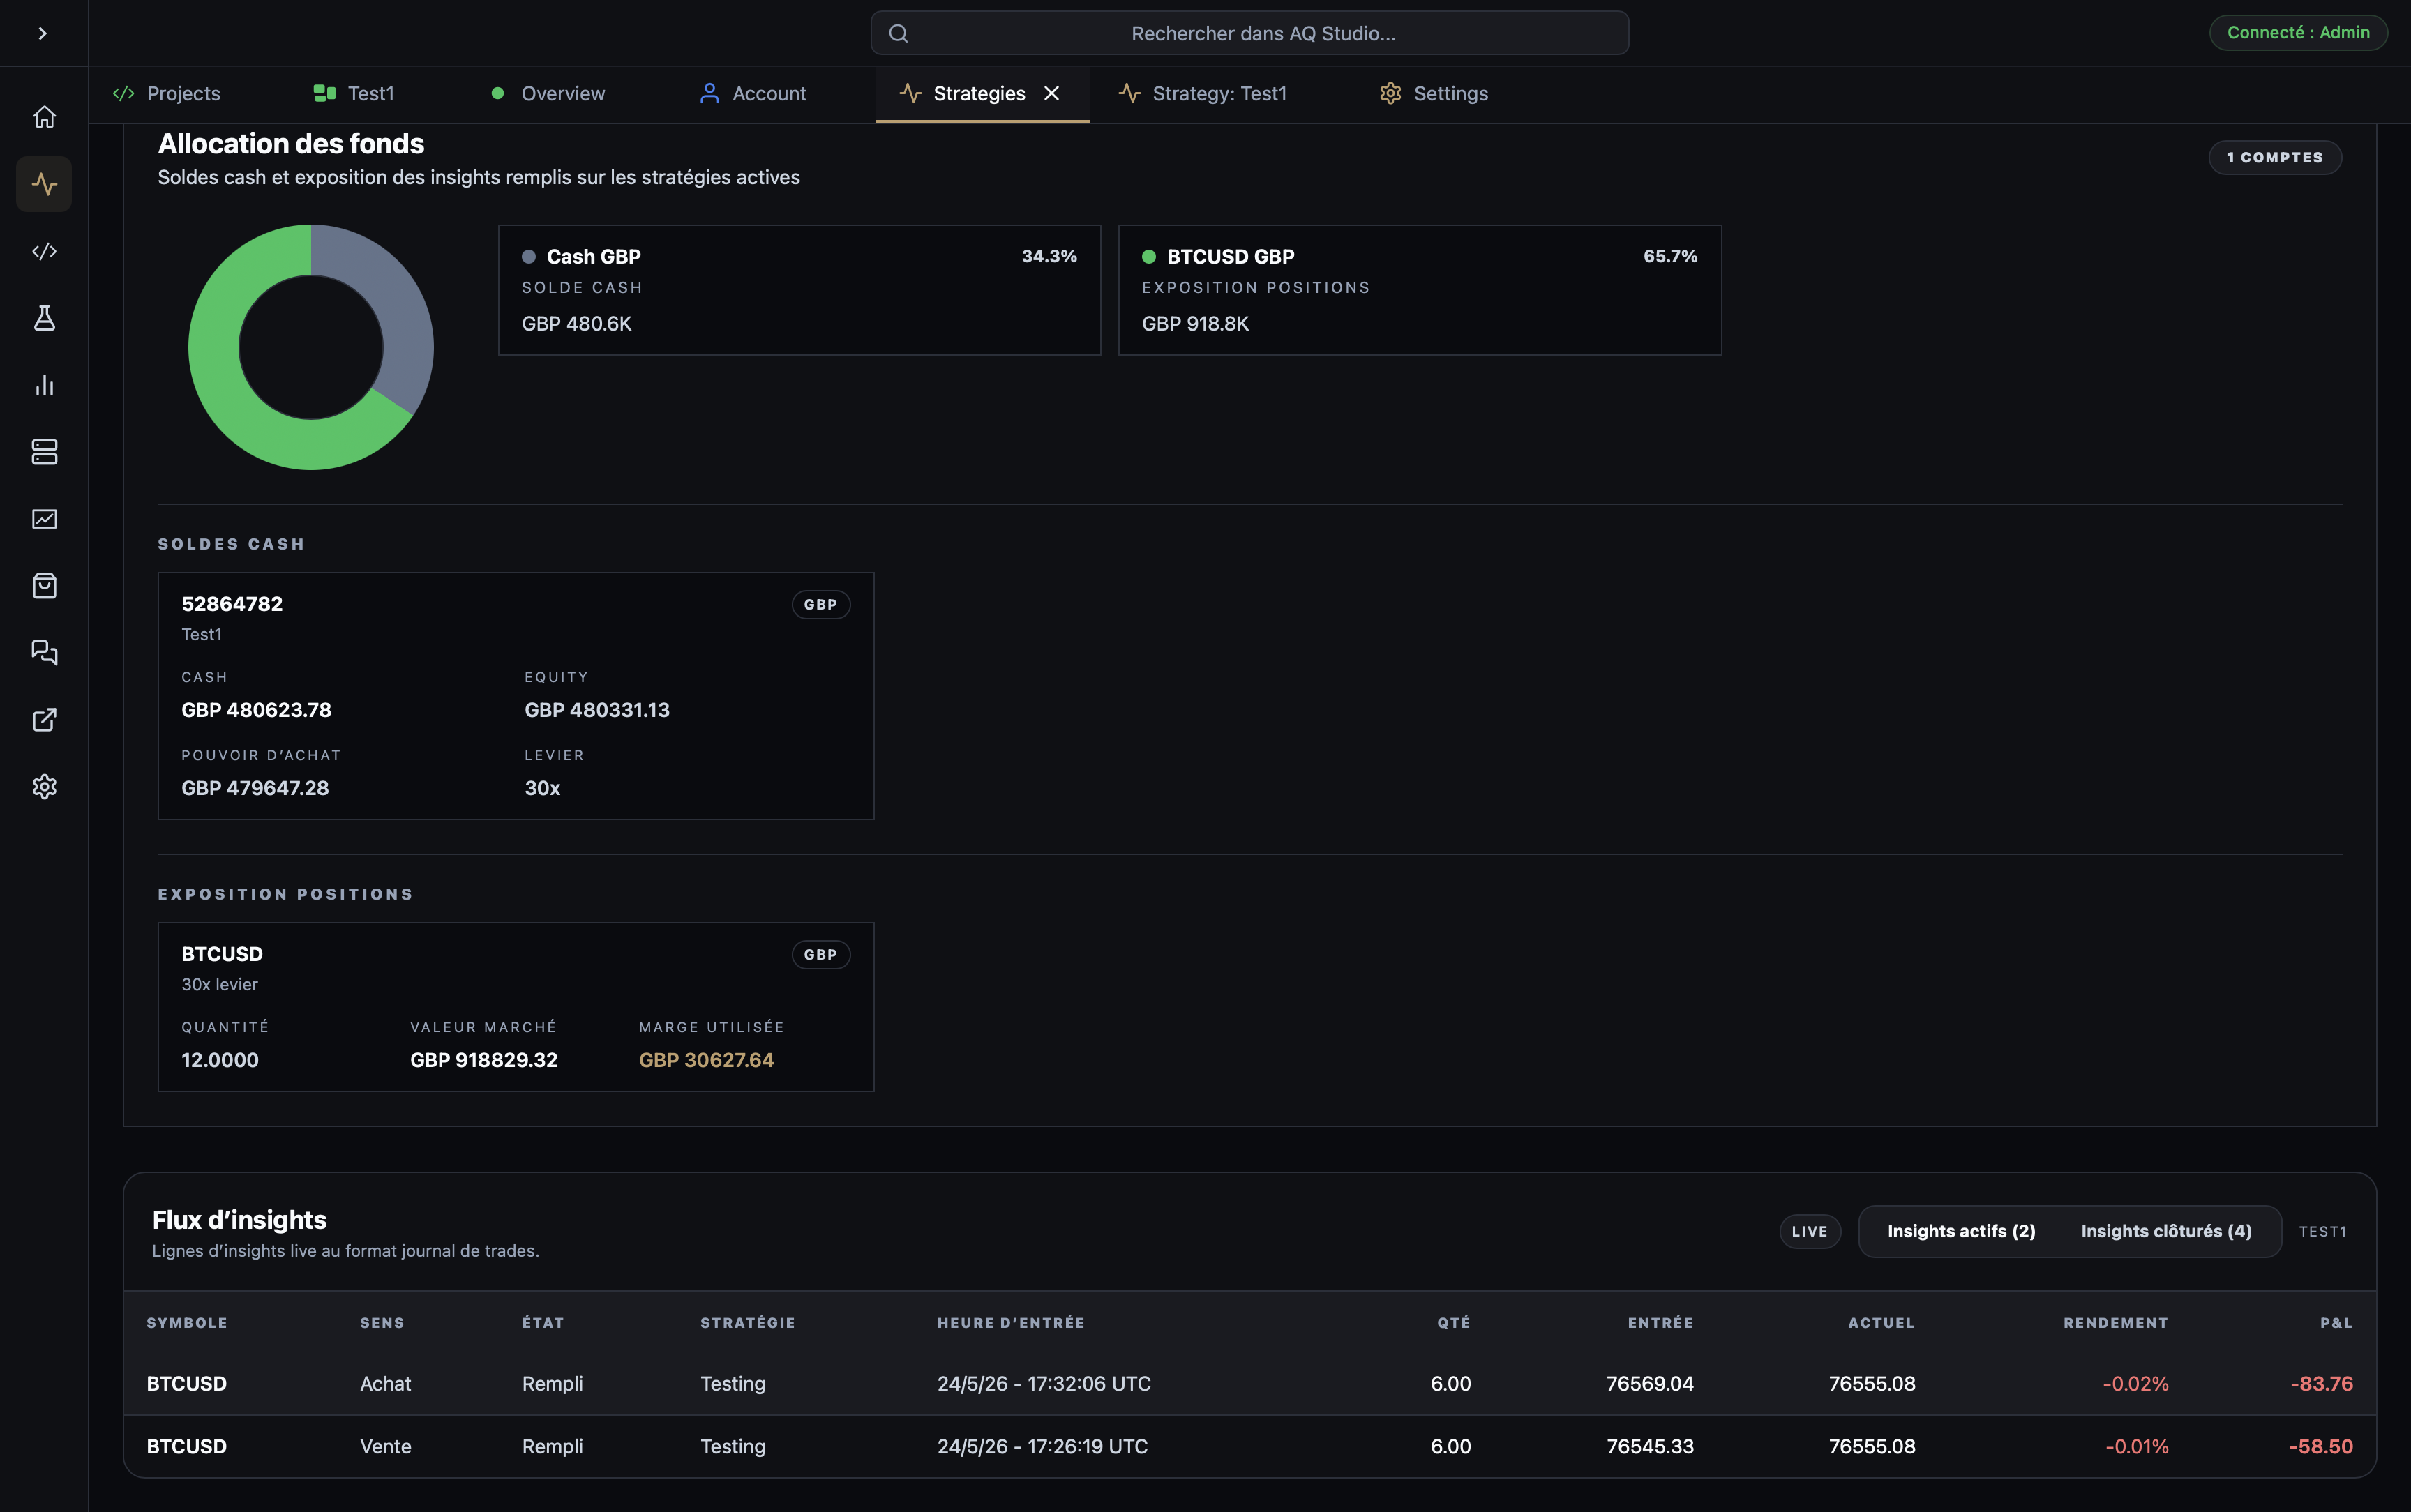The image size is (2411, 1512).
Task: Select the activity pulse icon in sidebar
Action: (44, 184)
